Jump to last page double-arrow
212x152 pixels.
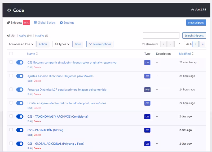[x=203, y=44]
